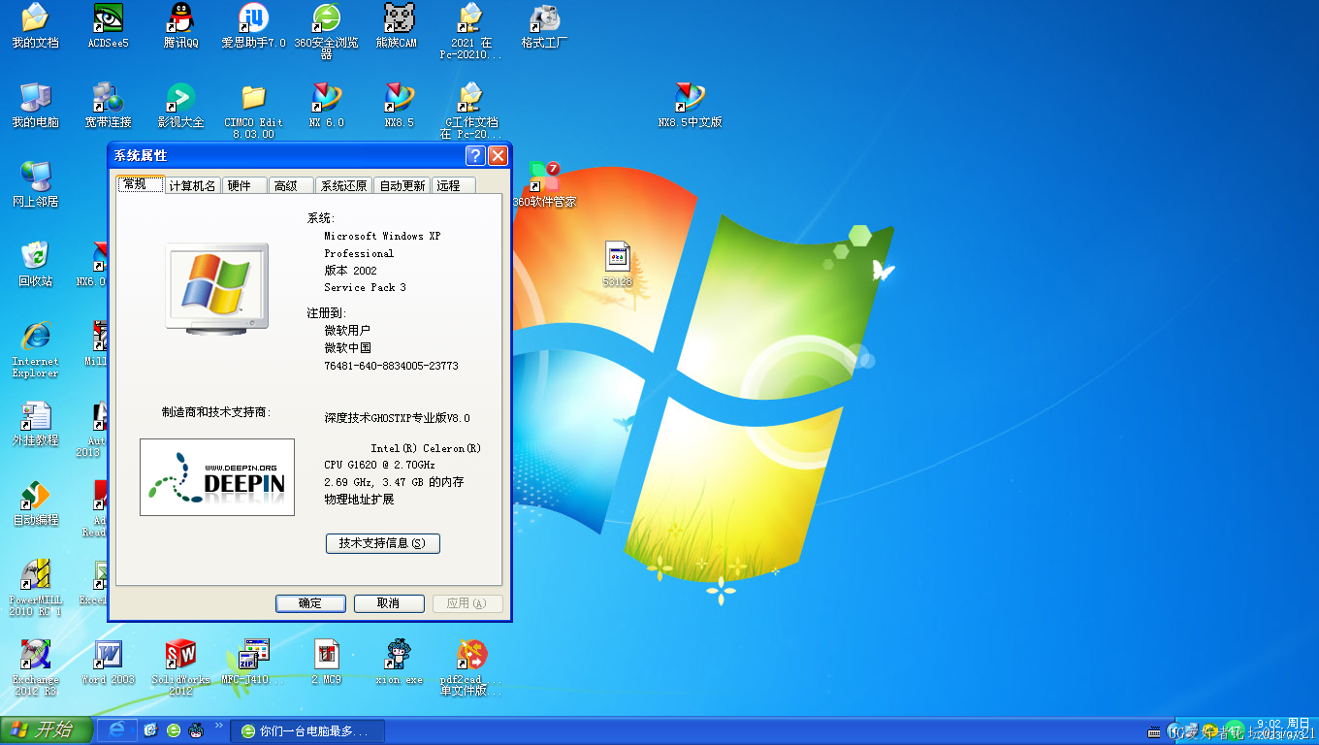
Task: Select the 自动编程 desktop shortcut
Action: (35, 503)
